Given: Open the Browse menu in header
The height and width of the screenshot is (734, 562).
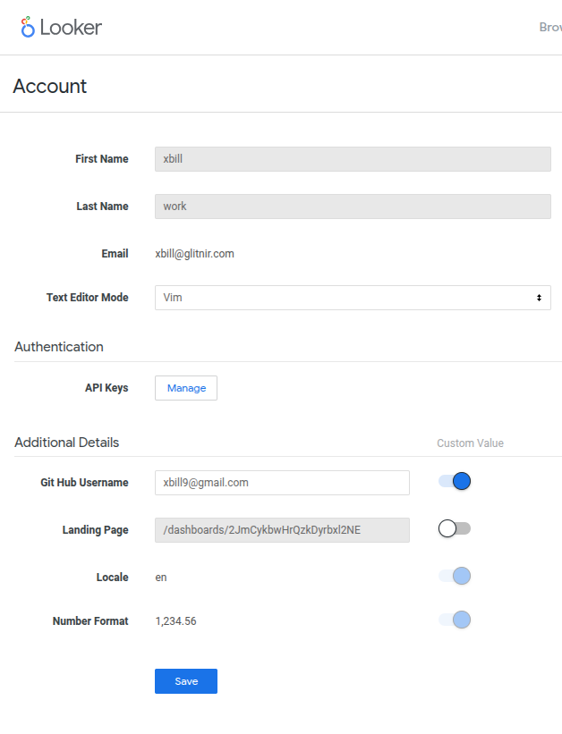Looking at the screenshot, I should pos(550,27).
